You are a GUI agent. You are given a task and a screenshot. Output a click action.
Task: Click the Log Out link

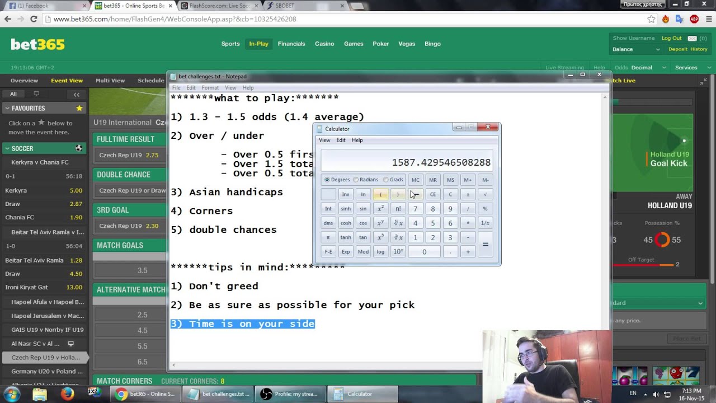671,38
